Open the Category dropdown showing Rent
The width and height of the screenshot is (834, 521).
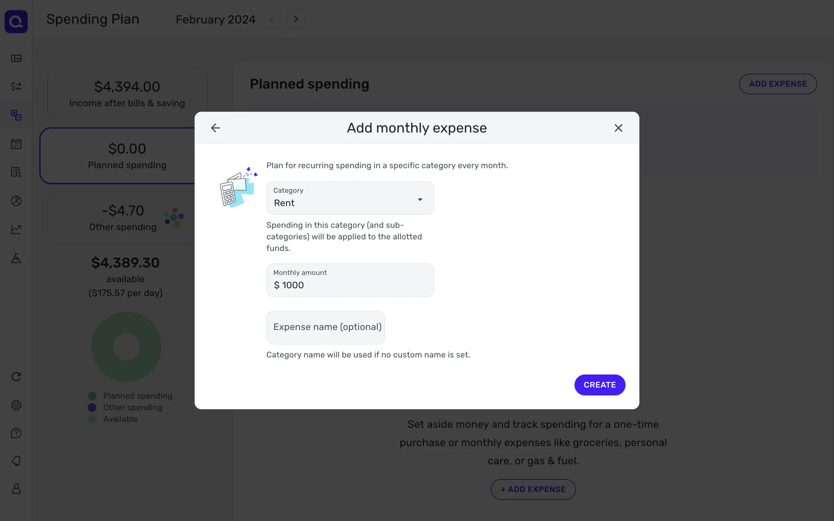coord(350,198)
